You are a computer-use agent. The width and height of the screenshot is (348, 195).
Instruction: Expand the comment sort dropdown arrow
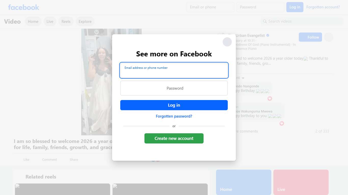[x=243, y=78]
